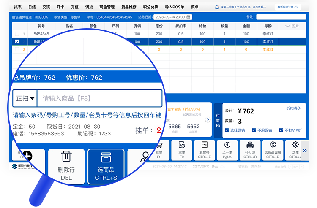The image size is (317, 208).
Task: Click the 导购 column header
Action: (268, 26)
